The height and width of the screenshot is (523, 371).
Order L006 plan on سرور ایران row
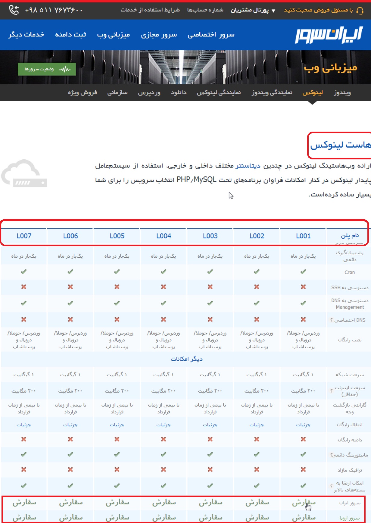point(71,502)
